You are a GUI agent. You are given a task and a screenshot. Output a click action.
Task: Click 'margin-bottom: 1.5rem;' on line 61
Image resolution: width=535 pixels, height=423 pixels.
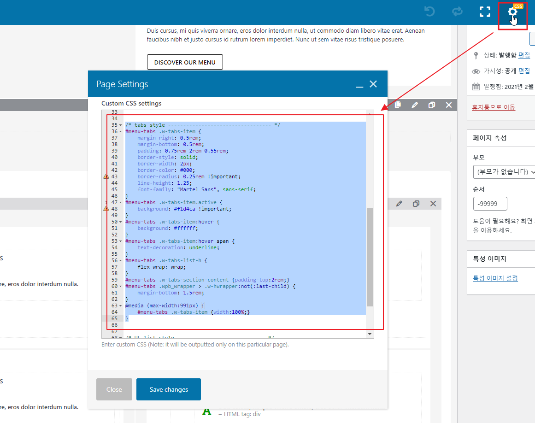click(x=170, y=293)
